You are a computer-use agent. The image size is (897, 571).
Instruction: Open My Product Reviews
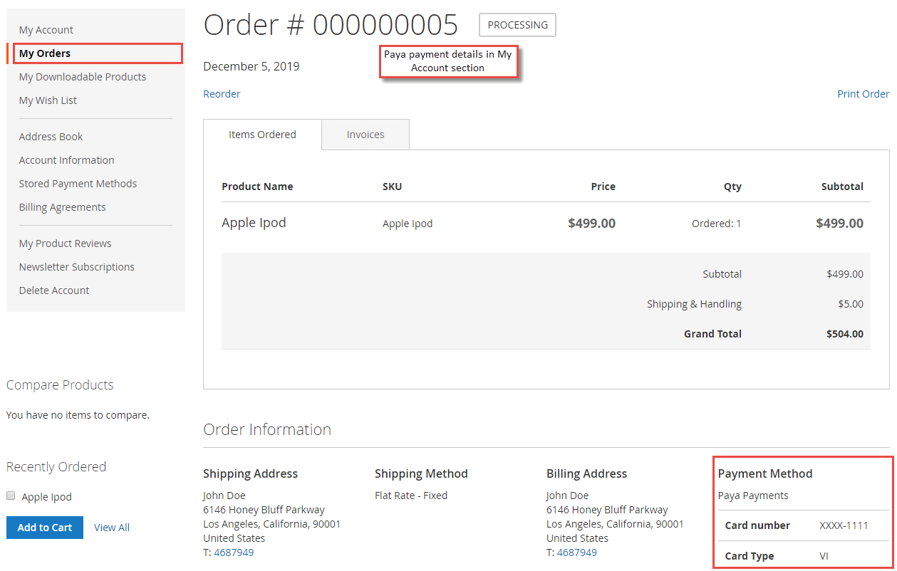point(65,243)
